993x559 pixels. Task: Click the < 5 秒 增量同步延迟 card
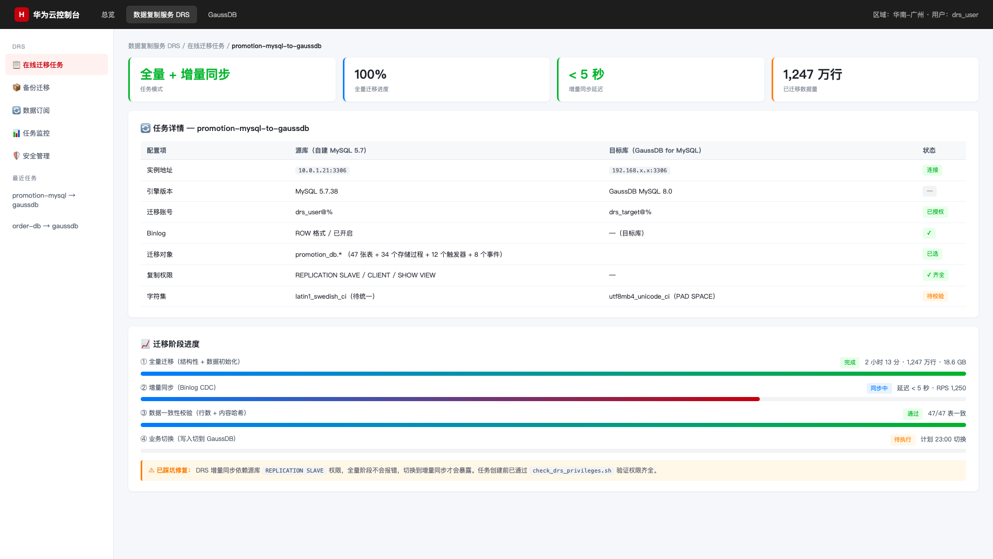pos(661,80)
